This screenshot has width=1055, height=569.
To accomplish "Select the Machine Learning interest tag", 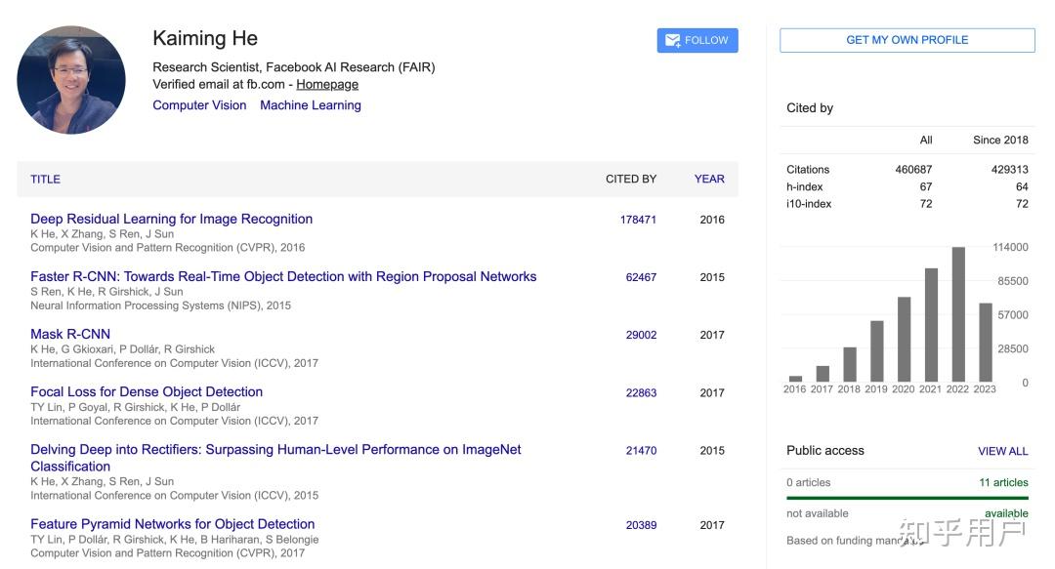I will 311,105.
